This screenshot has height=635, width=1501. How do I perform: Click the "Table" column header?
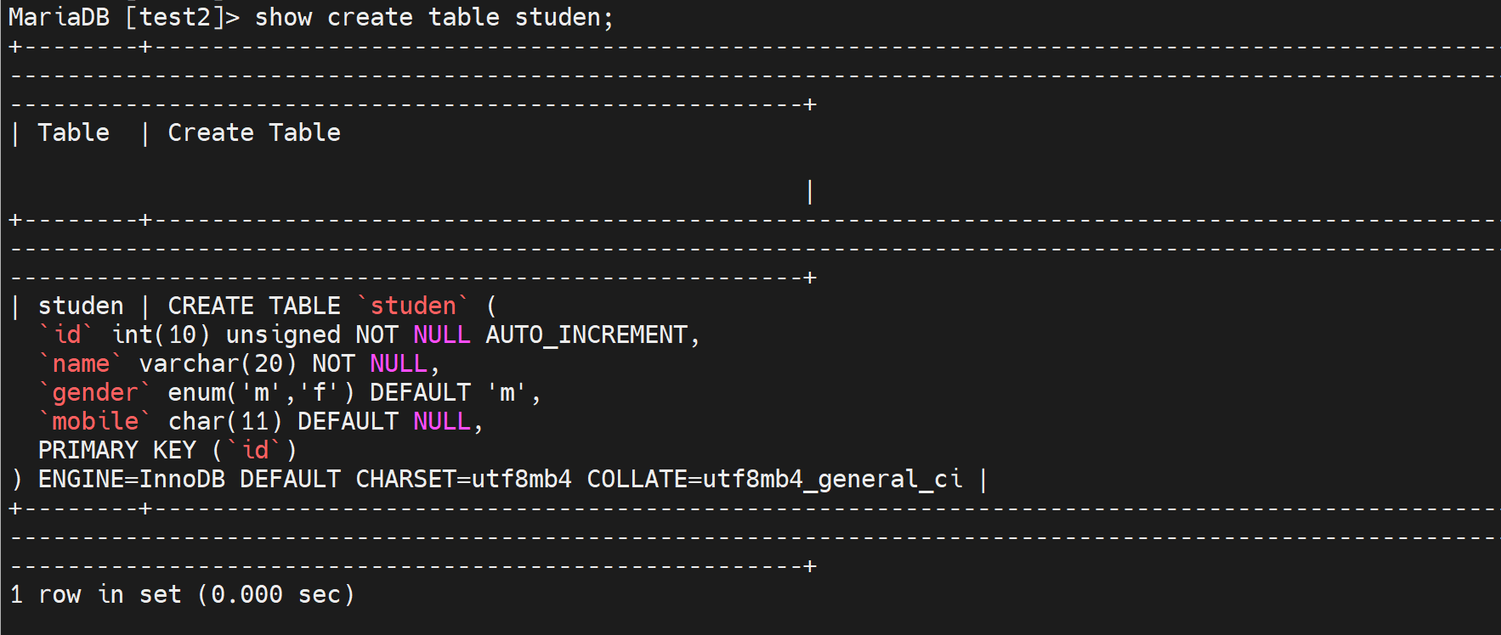[74, 132]
